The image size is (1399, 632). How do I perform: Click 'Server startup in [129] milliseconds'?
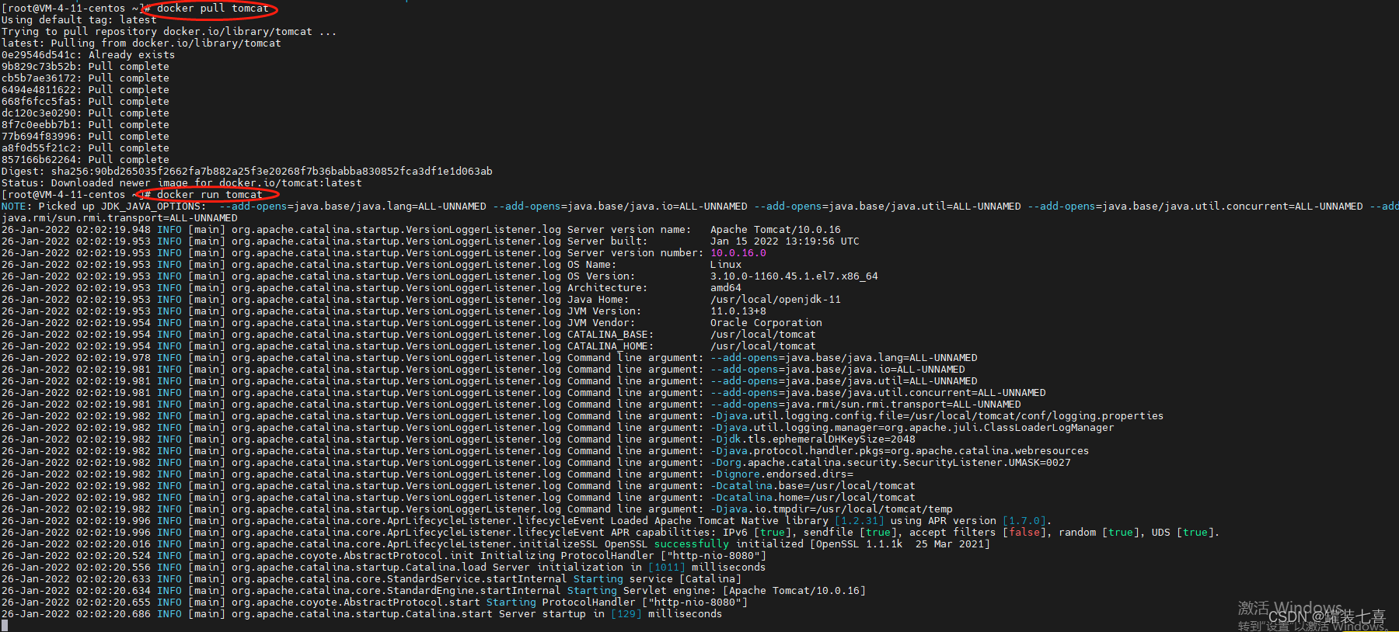pos(610,614)
